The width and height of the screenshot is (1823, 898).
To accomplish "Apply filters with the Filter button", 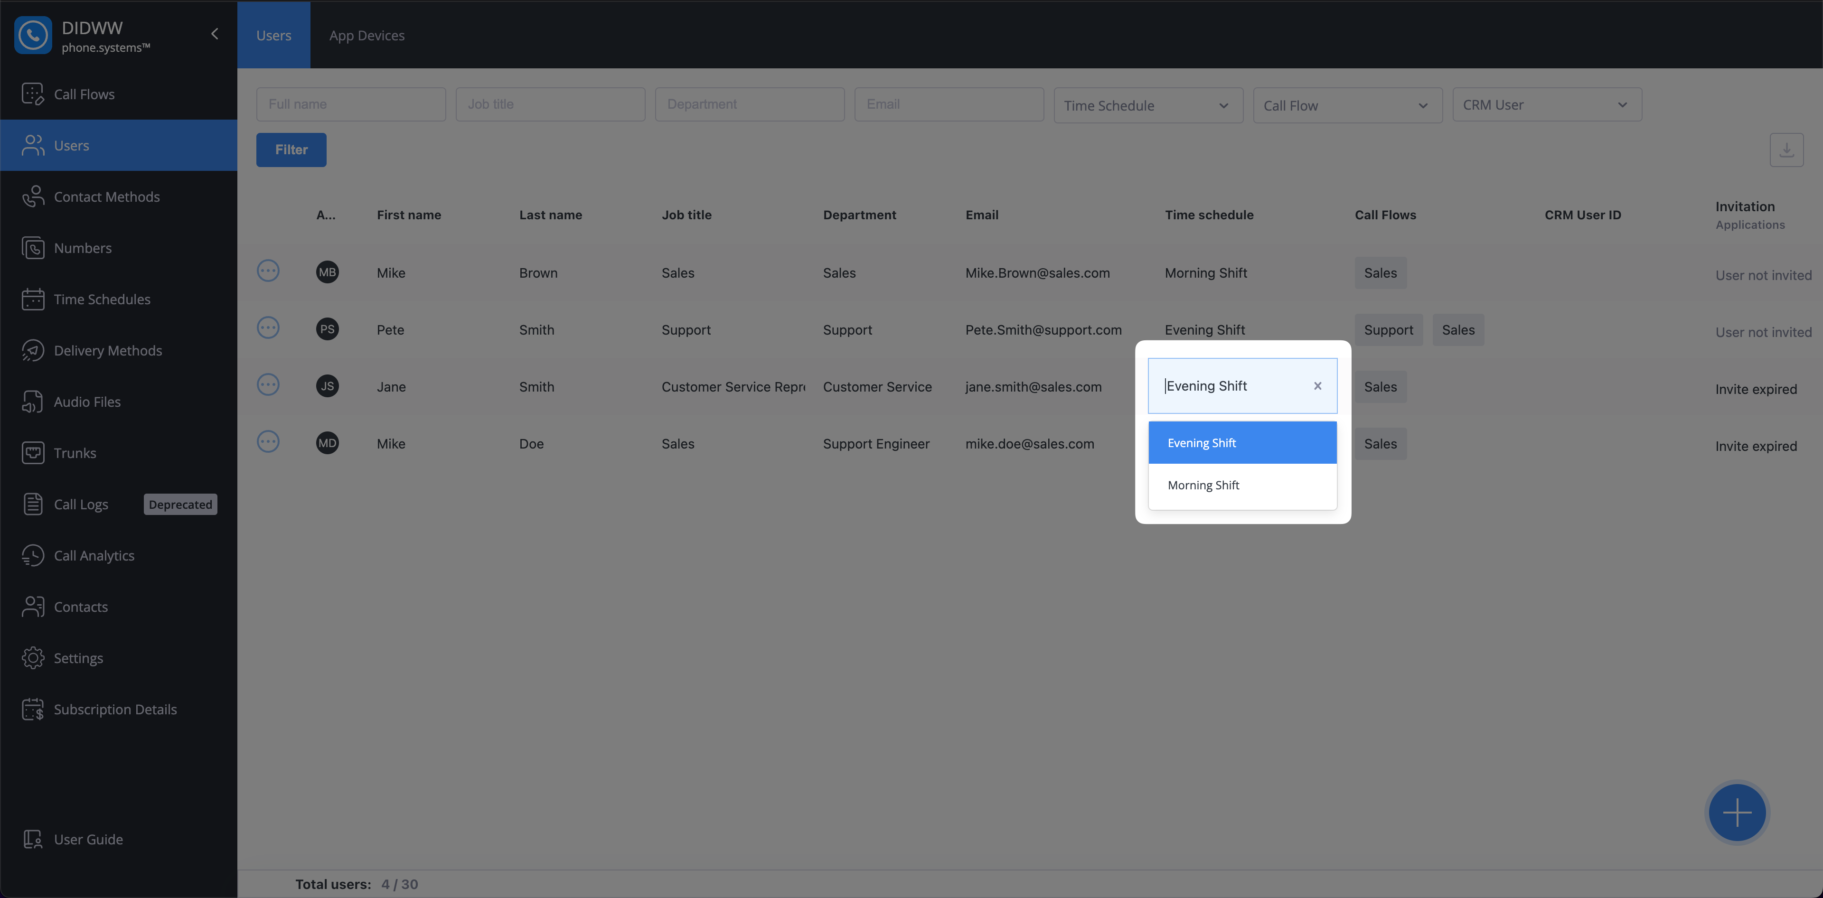I will click(x=291, y=150).
